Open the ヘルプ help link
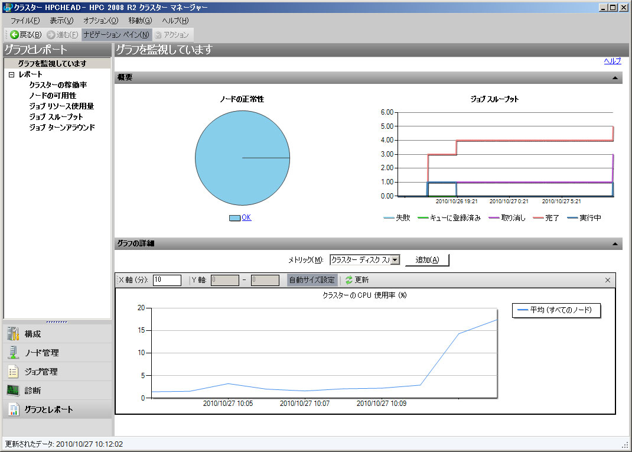The image size is (632, 452). coord(612,61)
